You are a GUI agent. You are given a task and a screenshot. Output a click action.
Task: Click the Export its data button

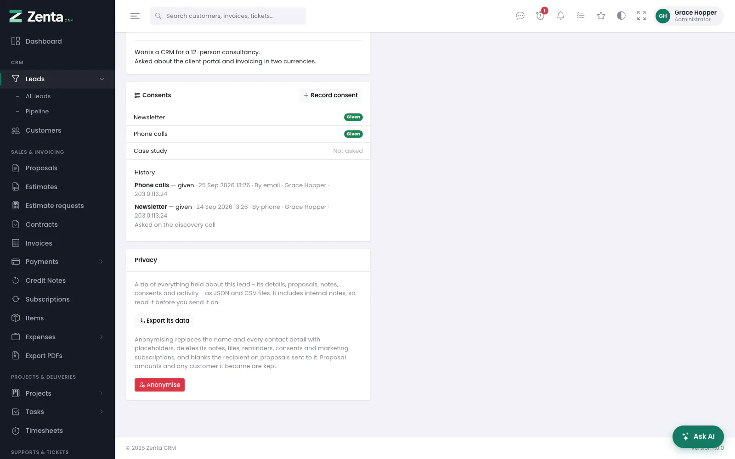click(164, 321)
